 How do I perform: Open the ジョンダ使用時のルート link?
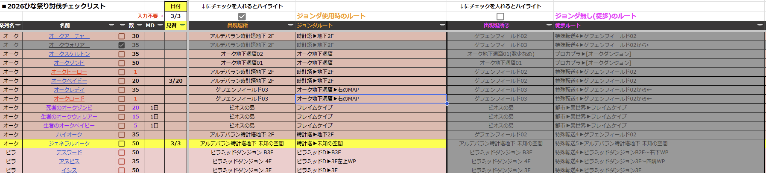(x=331, y=16)
